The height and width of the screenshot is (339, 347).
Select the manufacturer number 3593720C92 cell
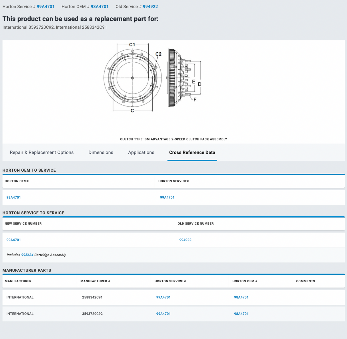point(92,314)
